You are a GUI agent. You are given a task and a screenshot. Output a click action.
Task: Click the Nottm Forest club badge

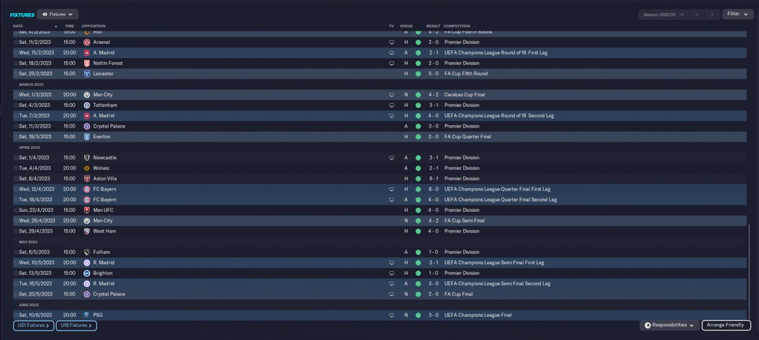pyautogui.click(x=87, y=63)
